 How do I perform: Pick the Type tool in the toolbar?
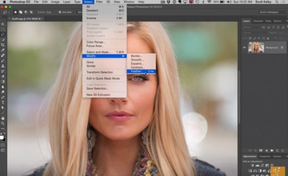(x=3, y=102)
